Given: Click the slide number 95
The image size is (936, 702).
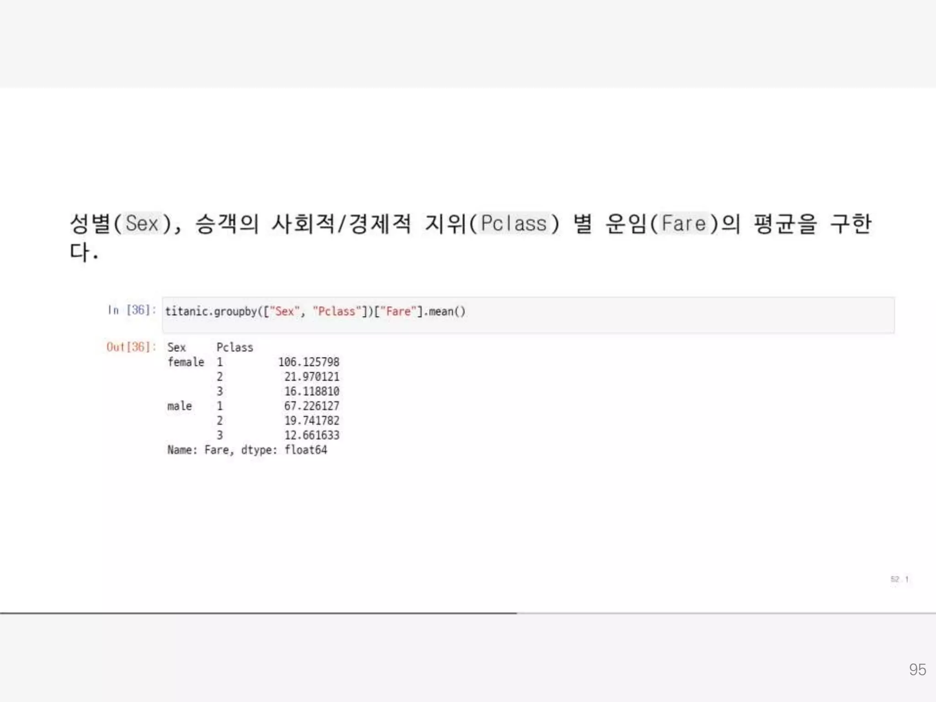Looking at the screenshot, I should (x=917, y=670).
